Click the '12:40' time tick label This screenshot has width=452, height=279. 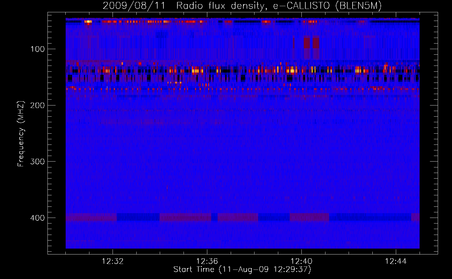coord(301,261)
